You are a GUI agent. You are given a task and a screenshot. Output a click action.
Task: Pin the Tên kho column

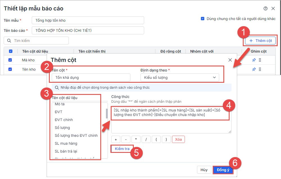(x=254, y=69)
